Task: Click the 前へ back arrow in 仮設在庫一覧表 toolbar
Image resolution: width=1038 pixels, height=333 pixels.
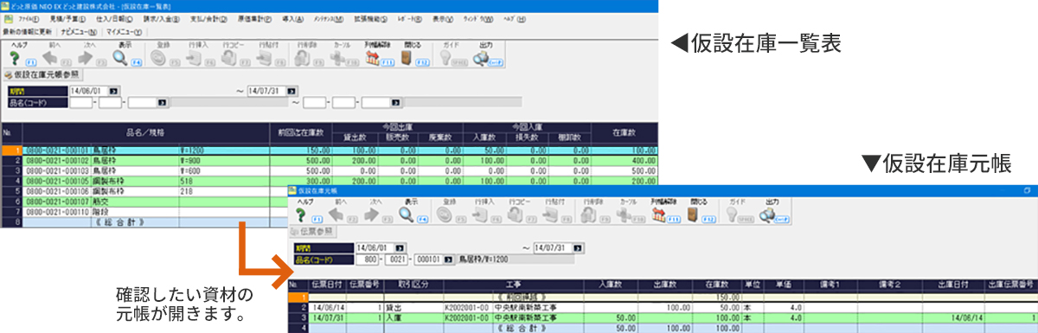Action: coord(49,57)
